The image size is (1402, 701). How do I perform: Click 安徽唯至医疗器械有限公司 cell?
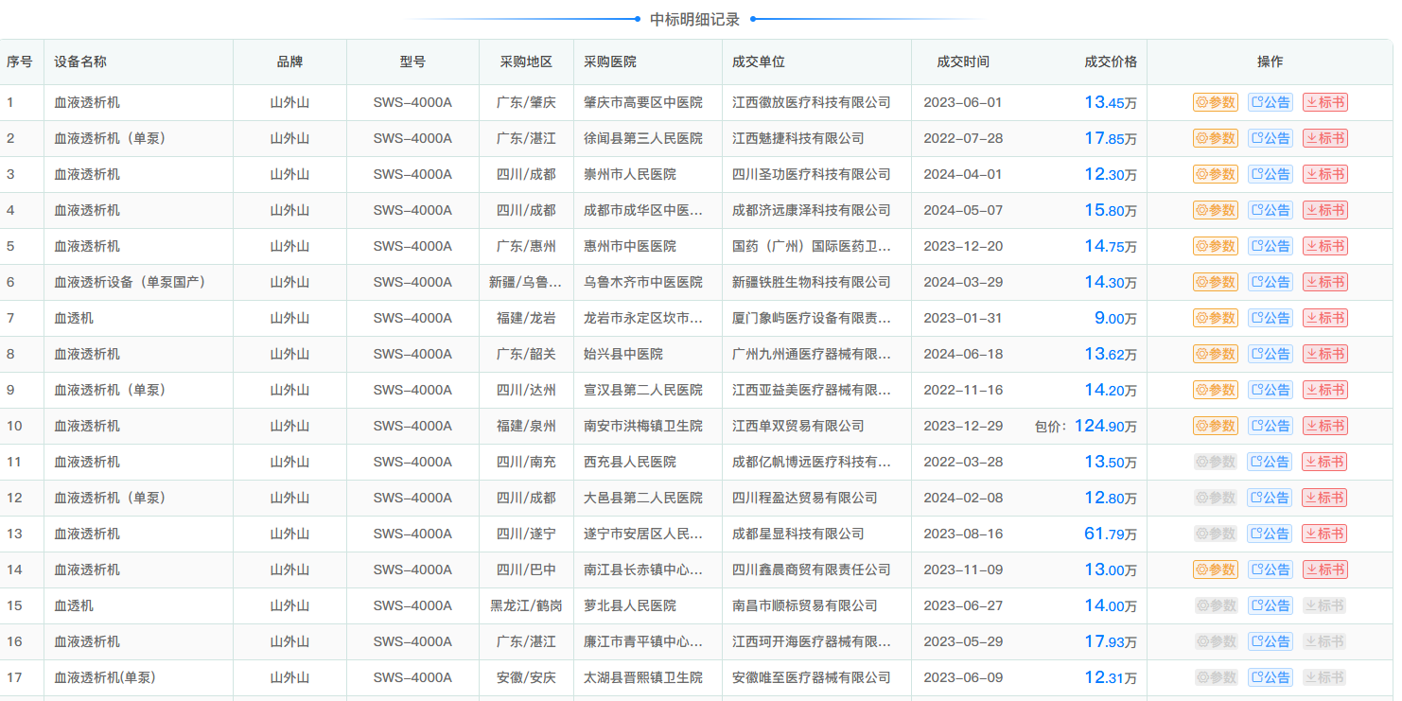812,677
